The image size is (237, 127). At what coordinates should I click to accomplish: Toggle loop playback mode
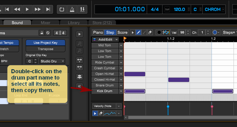(x=62, y=9)
